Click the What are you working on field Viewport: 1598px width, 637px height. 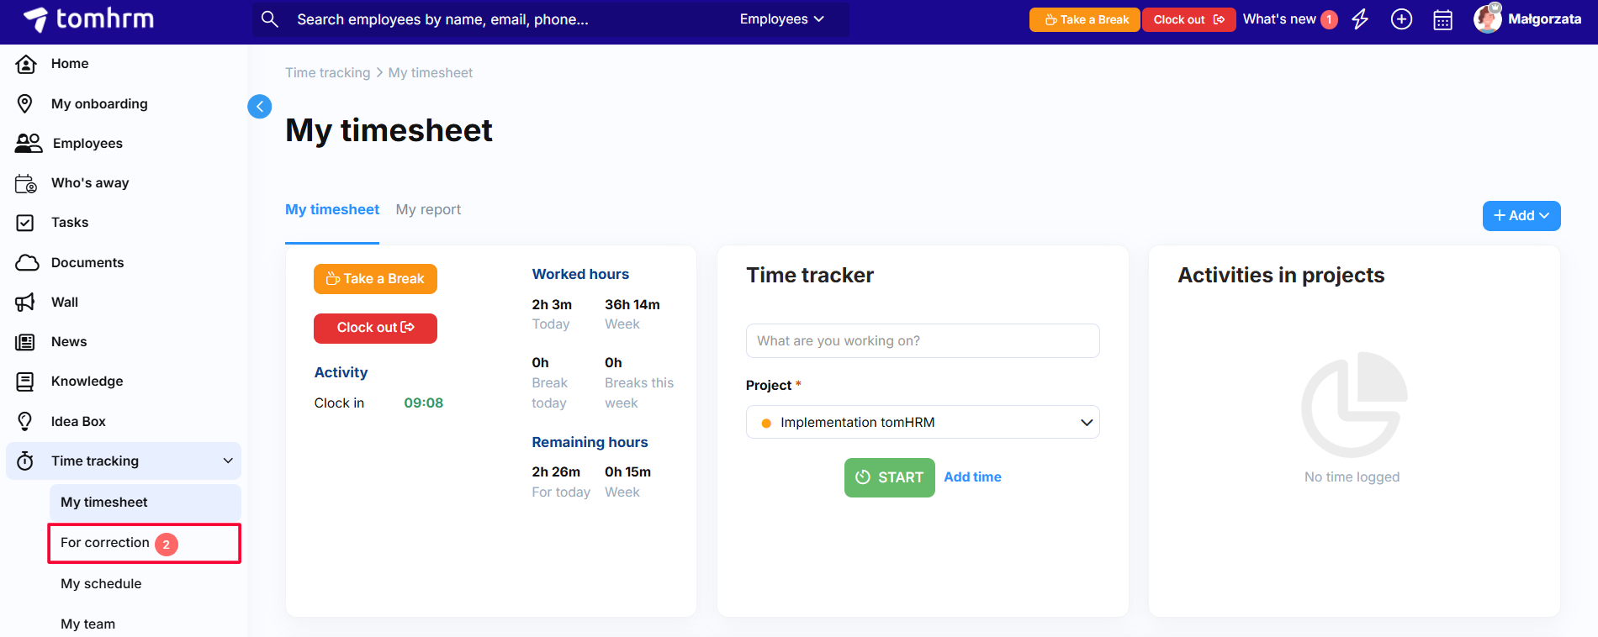pyautogui.click(x=922, y=340)
